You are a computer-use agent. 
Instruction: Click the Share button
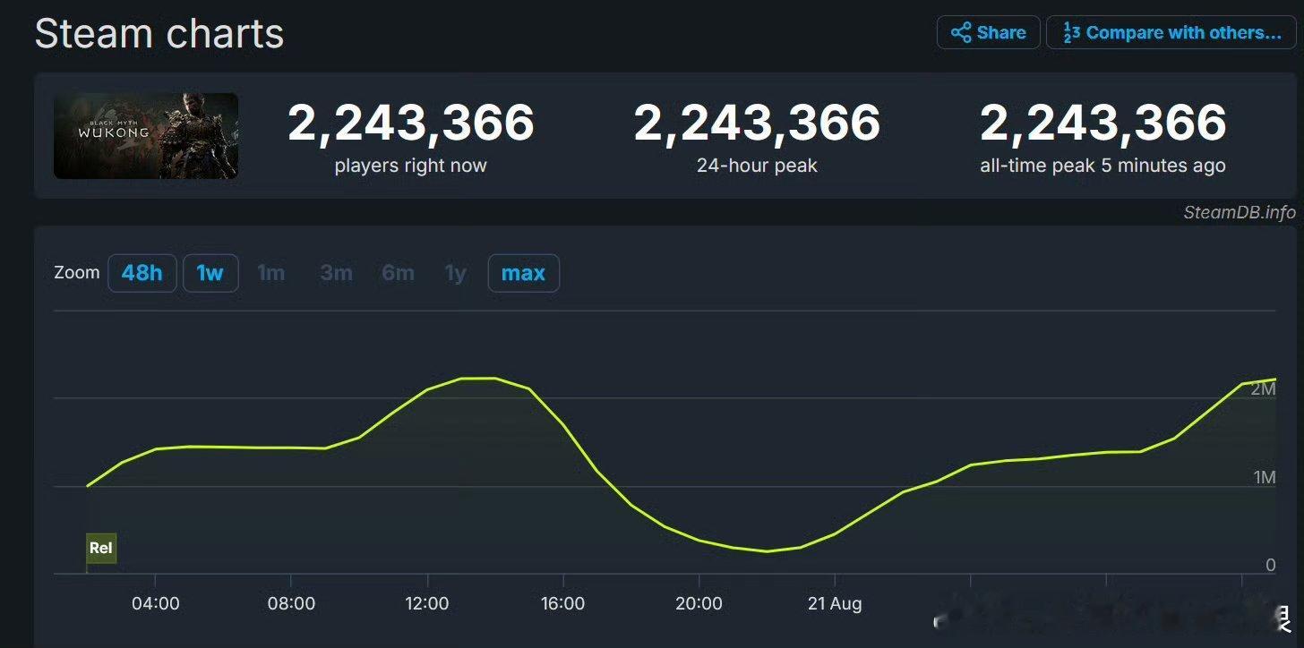[988, 33]
